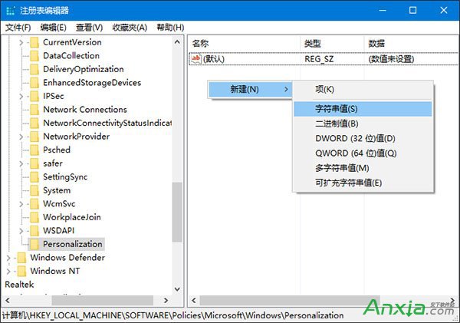
Task: Click the Windows Defender folder icon
Action: click(21, 258)
